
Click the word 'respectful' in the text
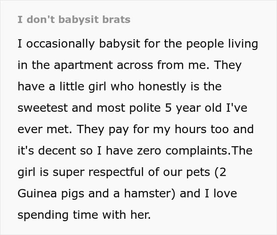pos(116,172)
